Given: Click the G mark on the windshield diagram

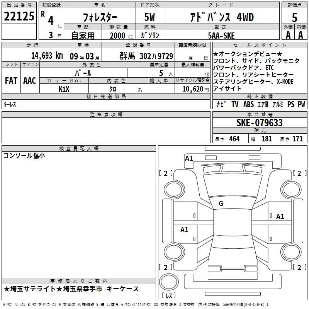Looking at the screenshot, I should (x=221, y=204).
